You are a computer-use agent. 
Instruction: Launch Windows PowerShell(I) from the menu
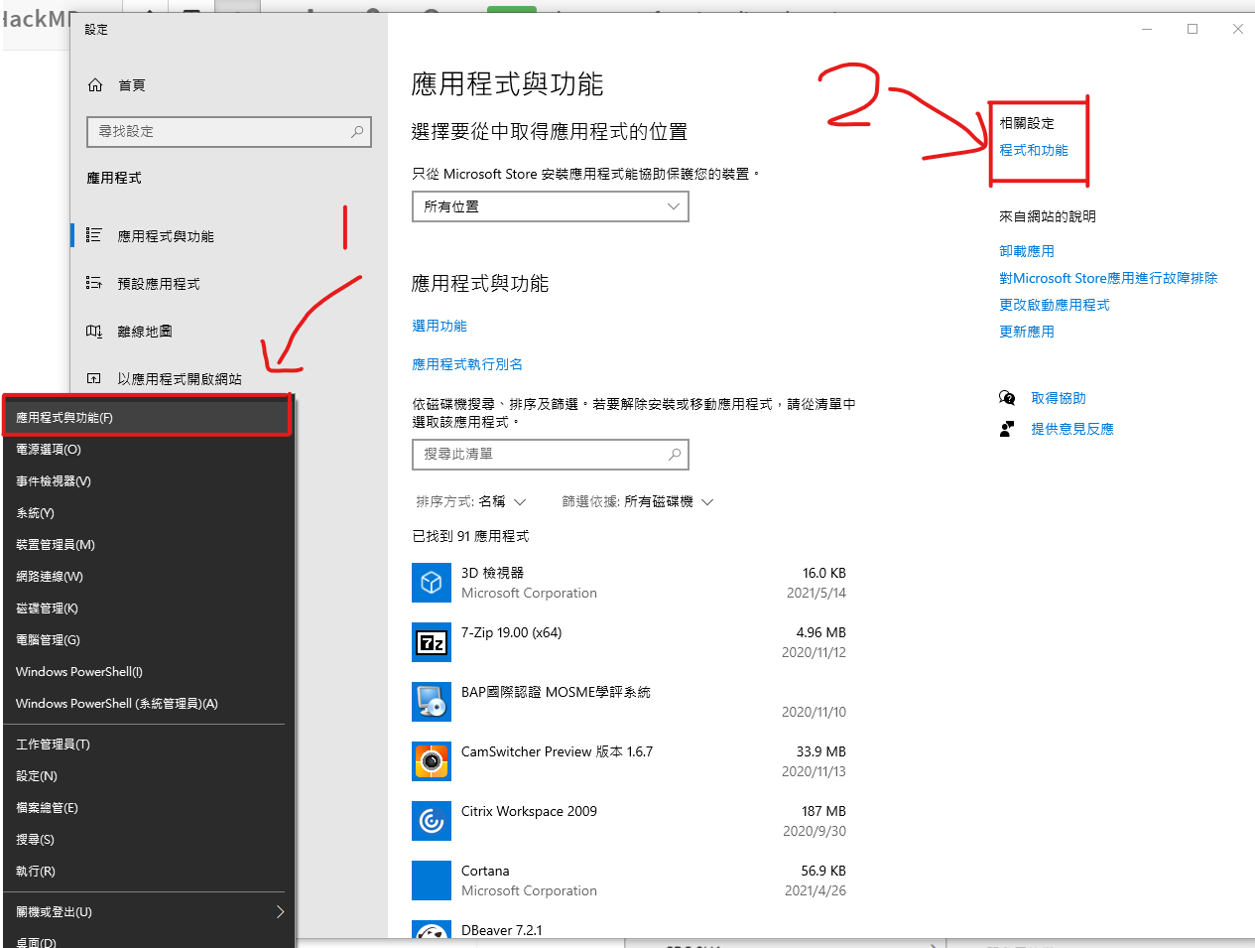(147, 671)
